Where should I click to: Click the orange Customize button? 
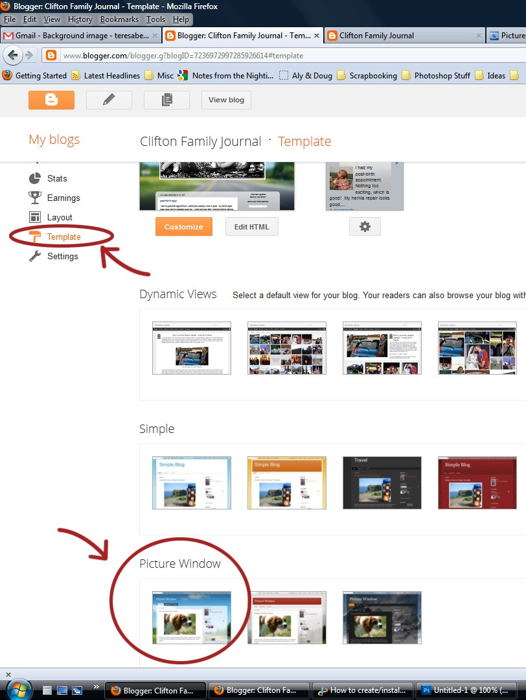pyautogui.click(x=184, y=227)
